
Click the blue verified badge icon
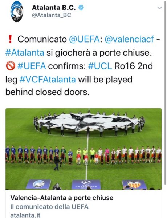(x=81, y=8)
